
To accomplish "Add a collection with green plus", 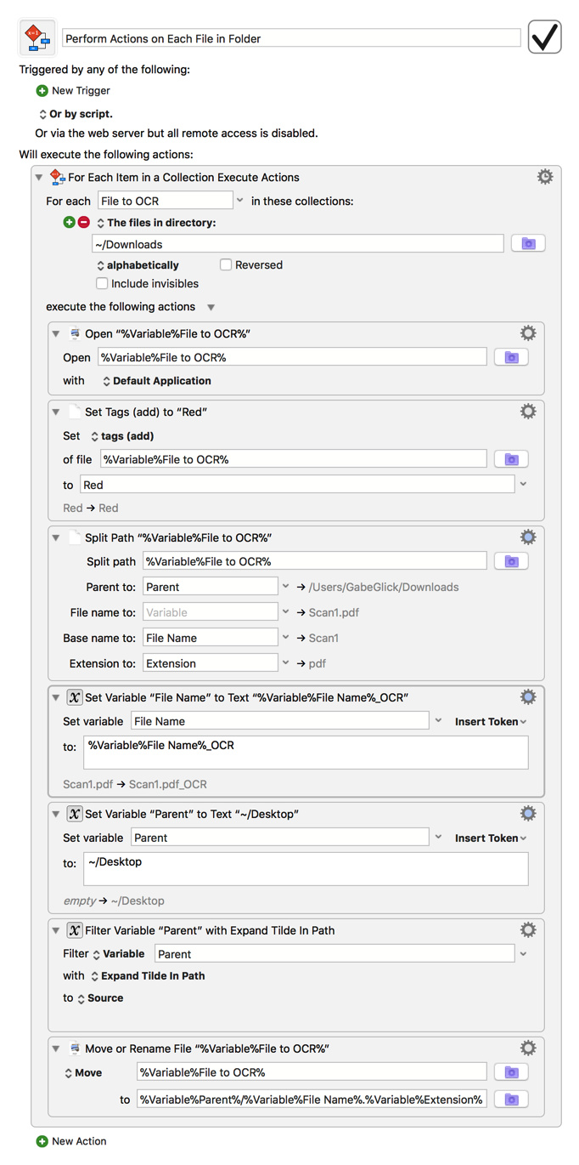I will (70, 223).
